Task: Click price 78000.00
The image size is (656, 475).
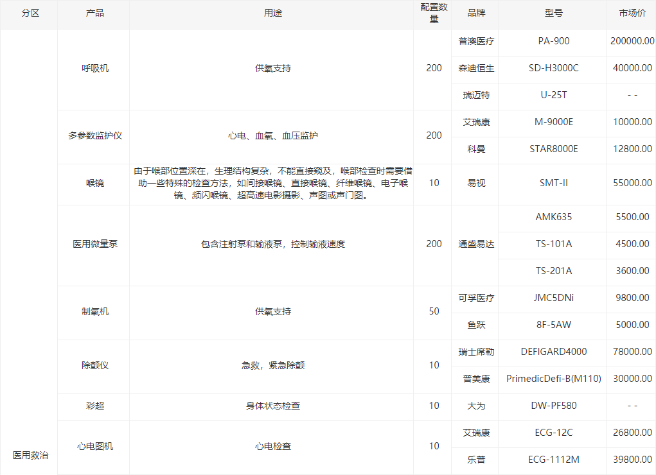Action: pyautogui.click(x=632, y=352)
